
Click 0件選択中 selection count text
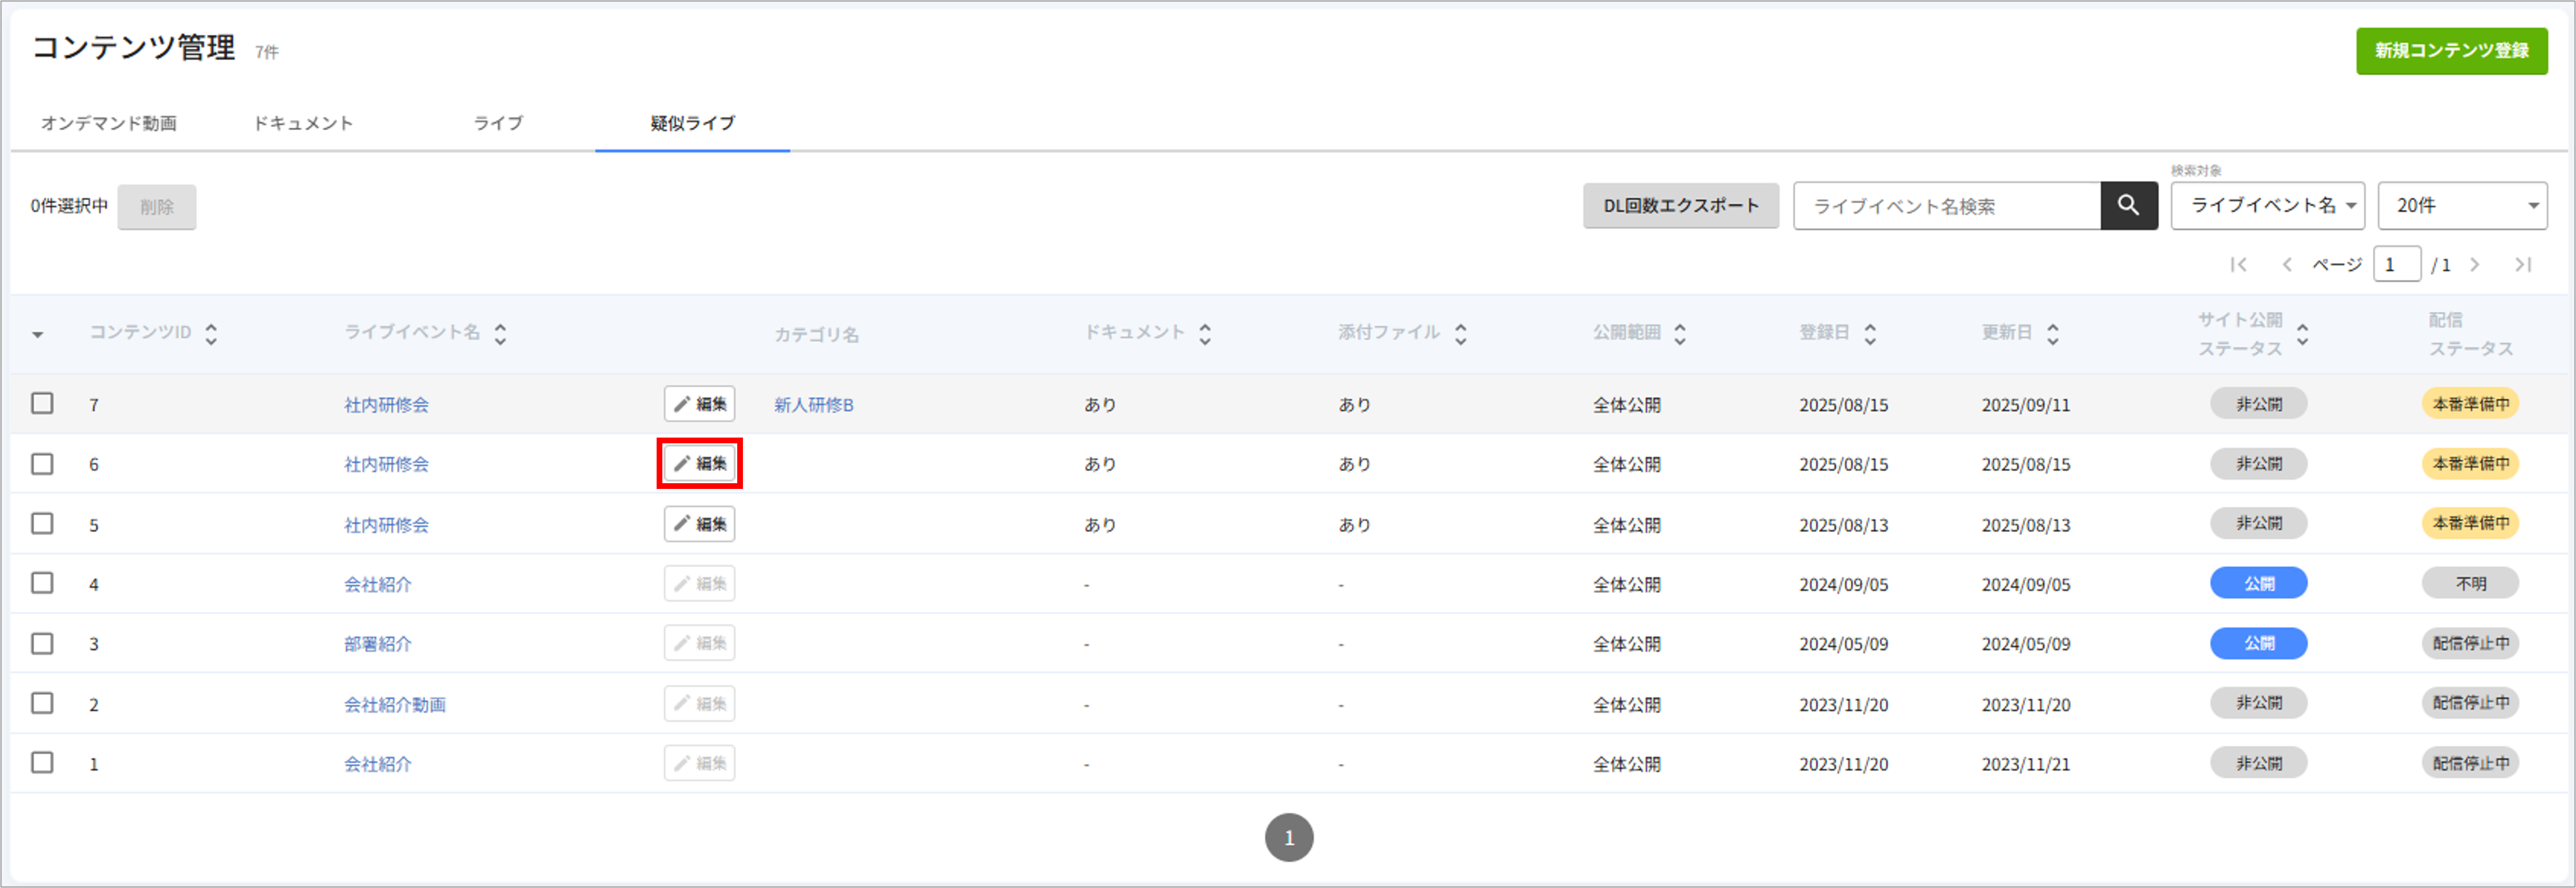click(69, 206)
